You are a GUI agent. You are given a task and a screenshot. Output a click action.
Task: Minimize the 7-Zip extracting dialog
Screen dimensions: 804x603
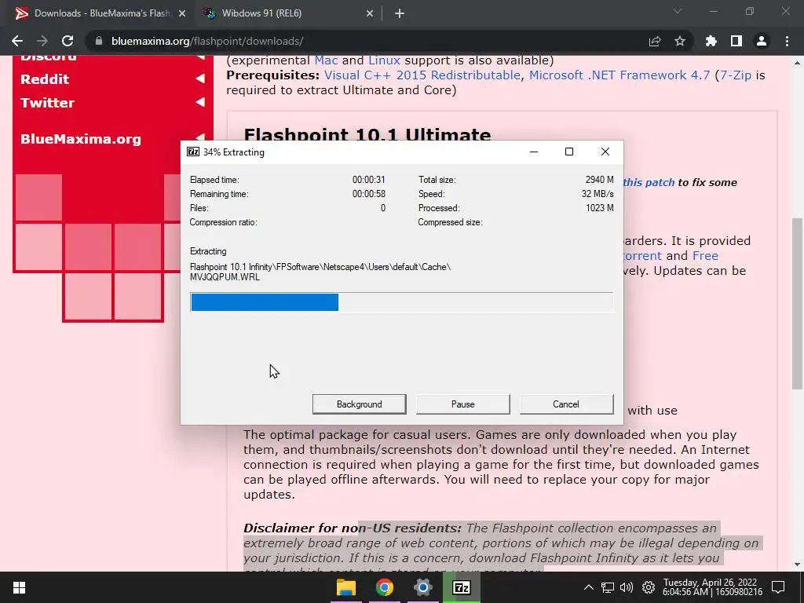(534, 152)
